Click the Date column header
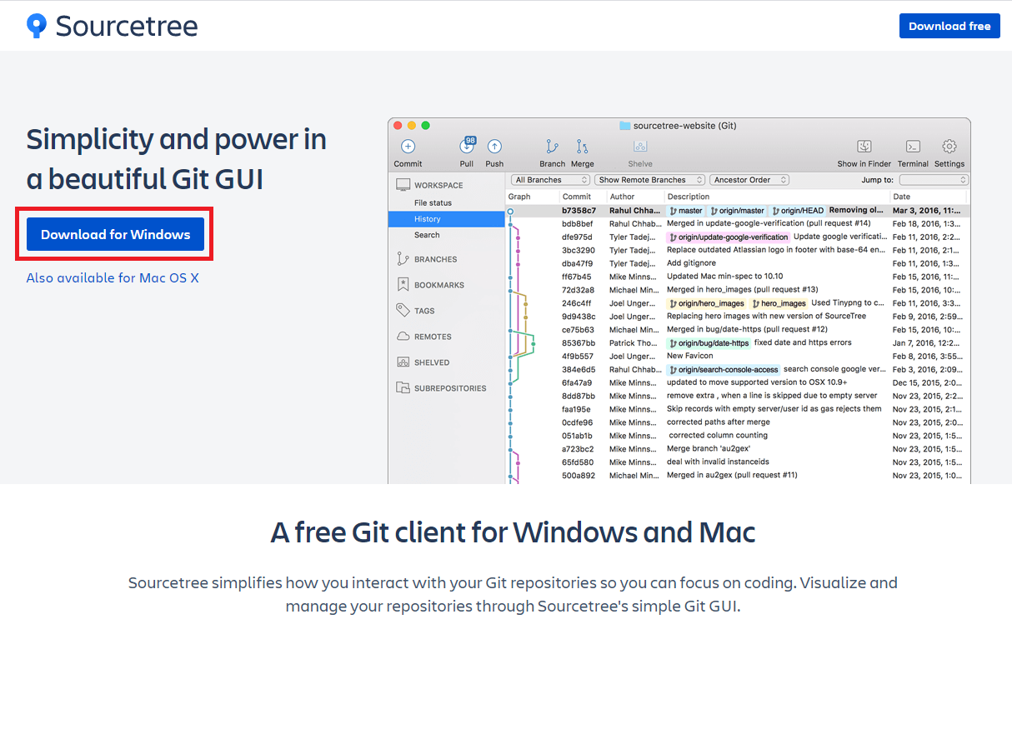Image resolution: width=1012 pixels, height=749 pixels. tap(901, 197)
